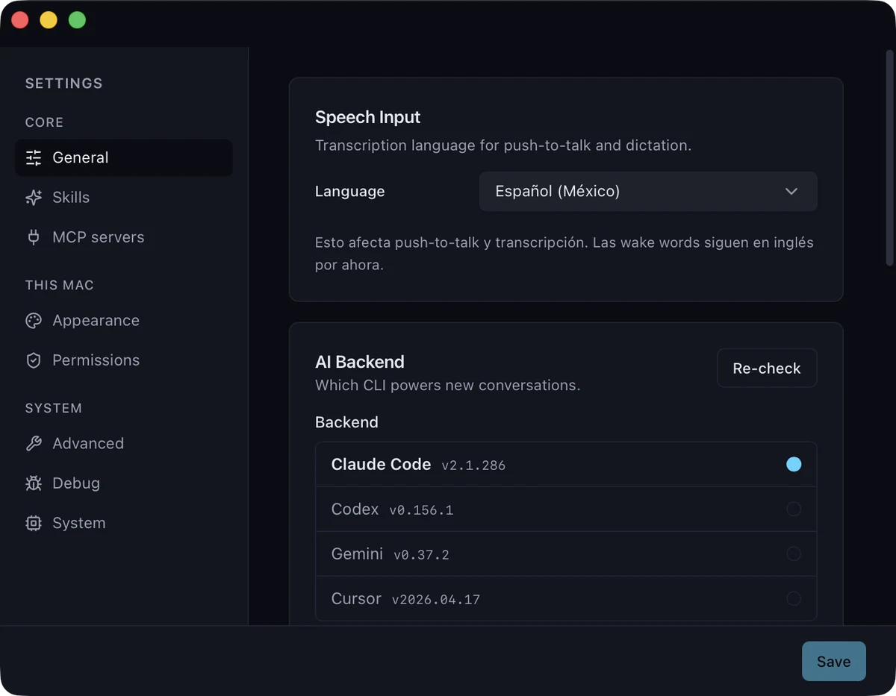Click the Re-check button
This screenshot has height=696, width=896.
[x=767, y=369]
